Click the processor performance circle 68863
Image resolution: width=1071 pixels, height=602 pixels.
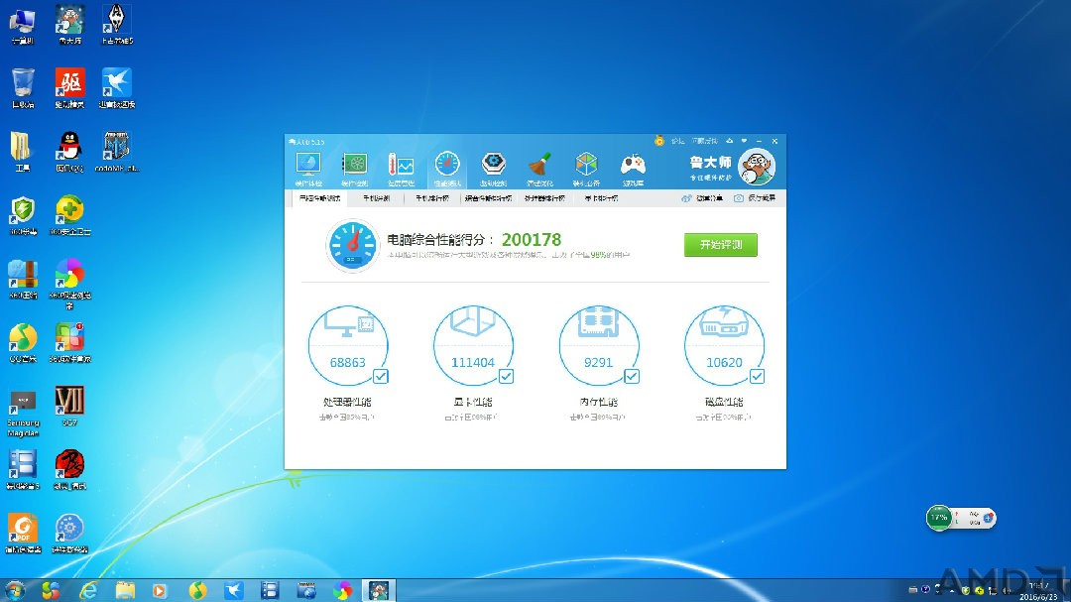coord(348,346)
